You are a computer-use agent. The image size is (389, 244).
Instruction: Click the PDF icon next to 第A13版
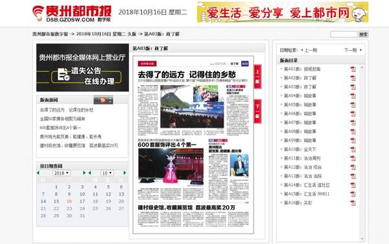353,177
